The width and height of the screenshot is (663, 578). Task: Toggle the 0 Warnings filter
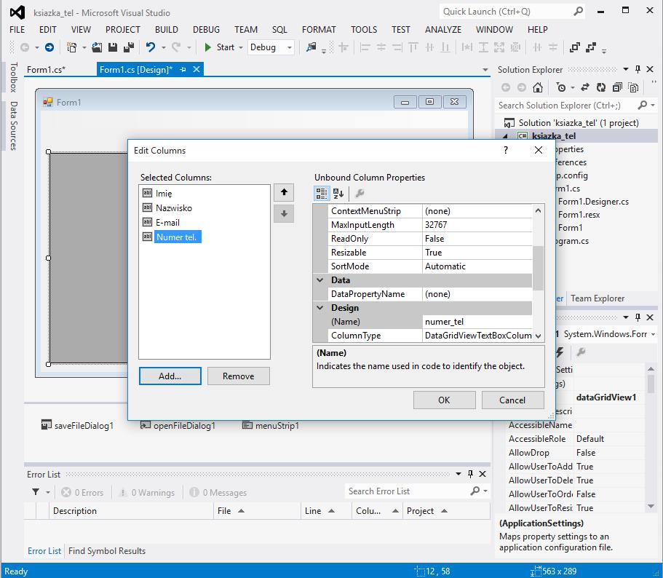(147, 493)
